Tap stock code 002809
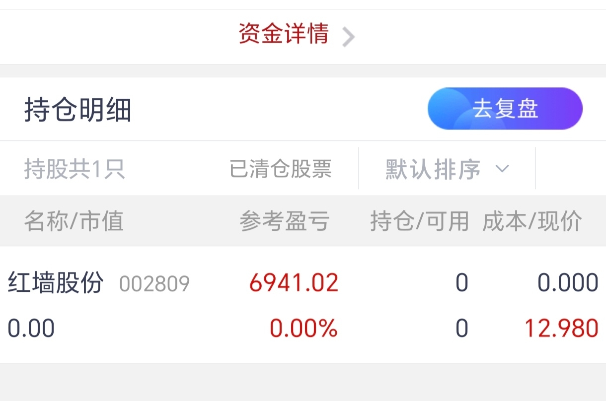The width and height of the screenshot is (606, 401). [x=154, y=284]
